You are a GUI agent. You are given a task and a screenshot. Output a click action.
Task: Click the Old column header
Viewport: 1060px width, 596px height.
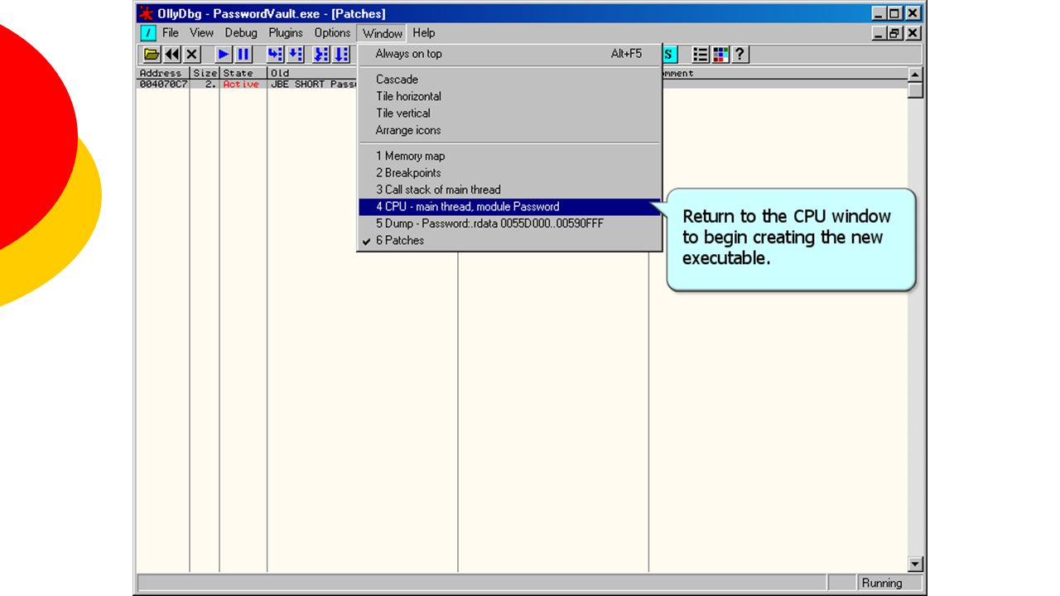click(312, 73)
